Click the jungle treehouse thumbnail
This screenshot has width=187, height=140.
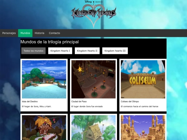[x=93, y=128]
